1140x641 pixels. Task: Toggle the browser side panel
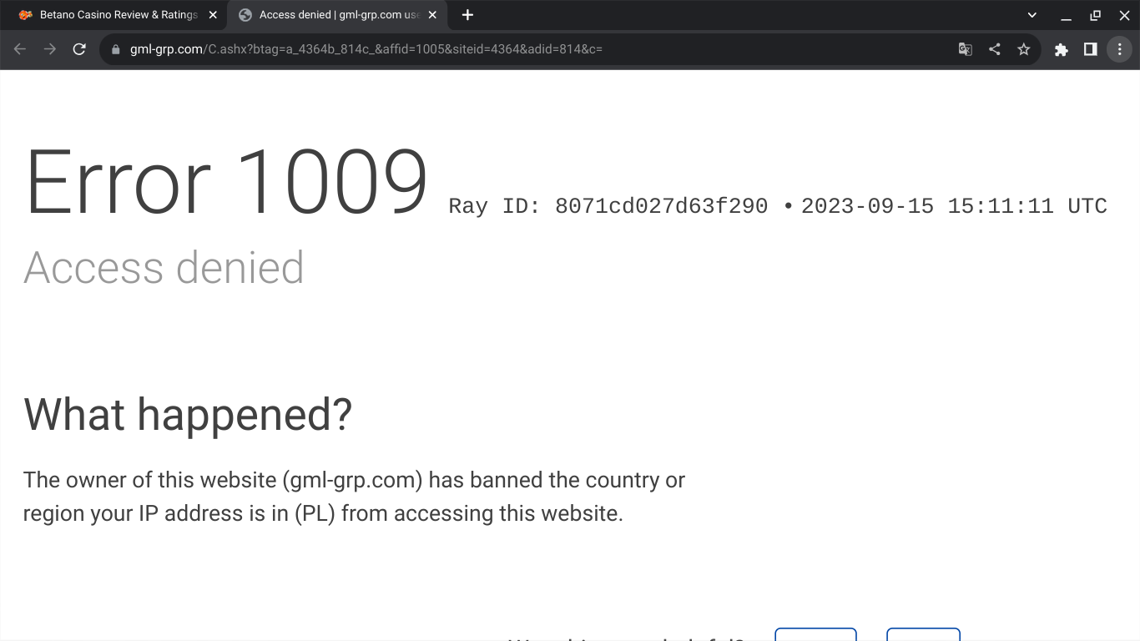click(x=1090, y=49)
